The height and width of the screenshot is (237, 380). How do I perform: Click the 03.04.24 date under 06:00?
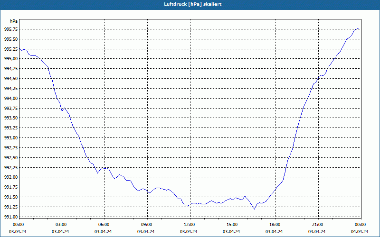pyautogui.click(x=103, y=231)
